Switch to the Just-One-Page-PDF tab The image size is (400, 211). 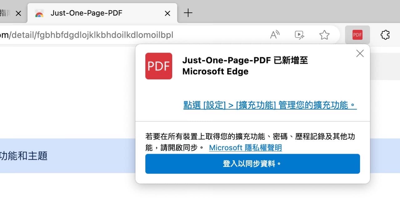[102, 13]
